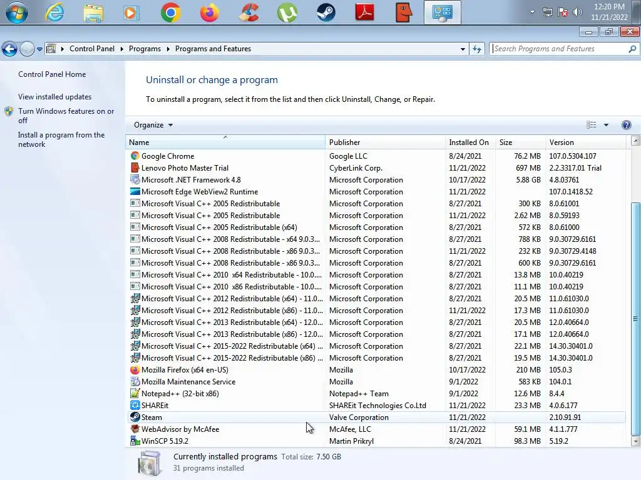Image resolution: width=641 pixels, height=480 pixels.
Task: Click the SHAREit list icon
Action: pyautogui.click(x=135, y=405)
